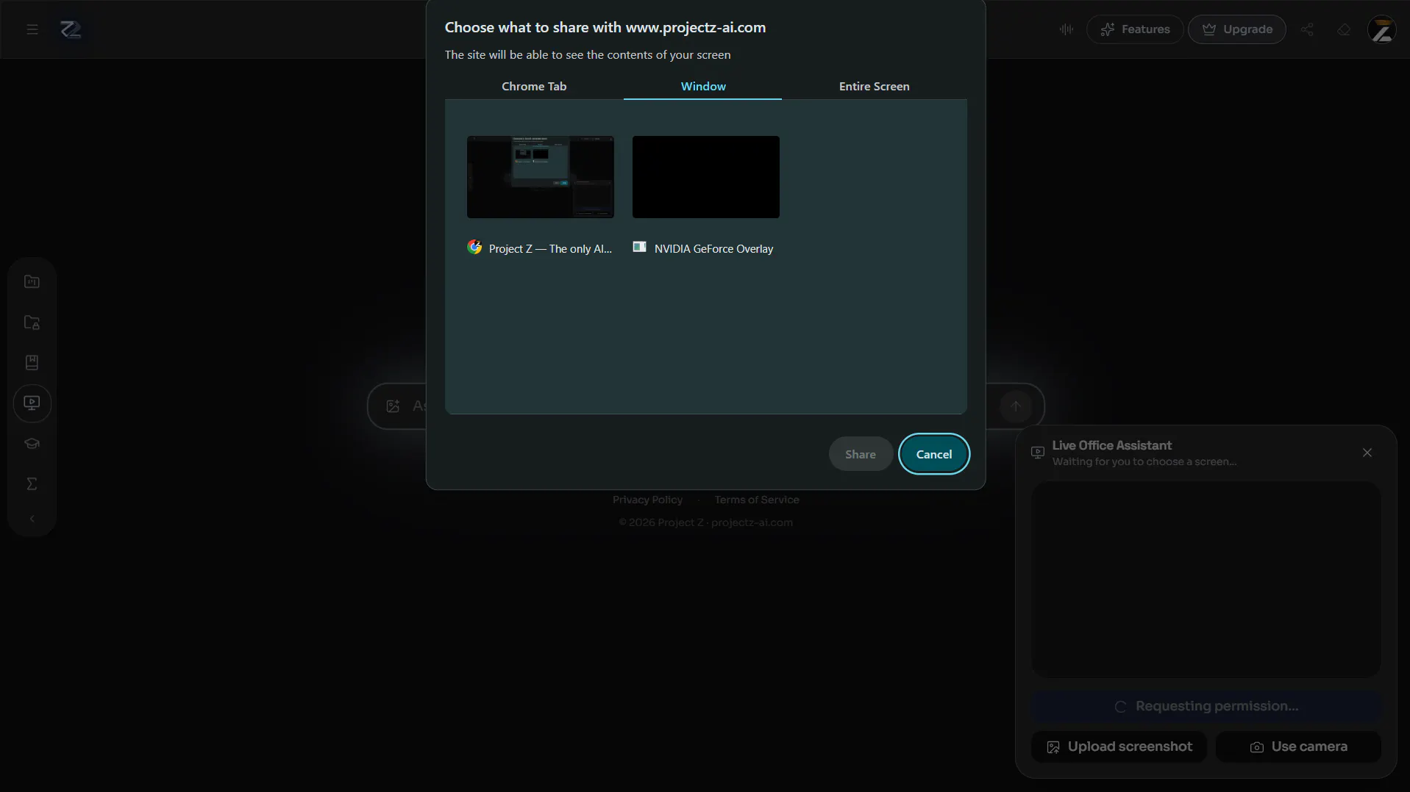Click the eraser icon in top bar
1410x792 pixels.
tap(1344, 29)
